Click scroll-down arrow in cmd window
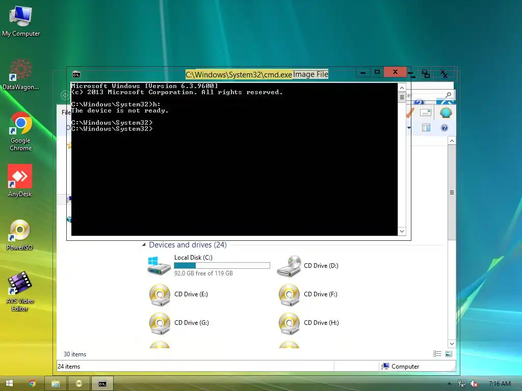This screenshot has height=391, width=522. [402, 232]
